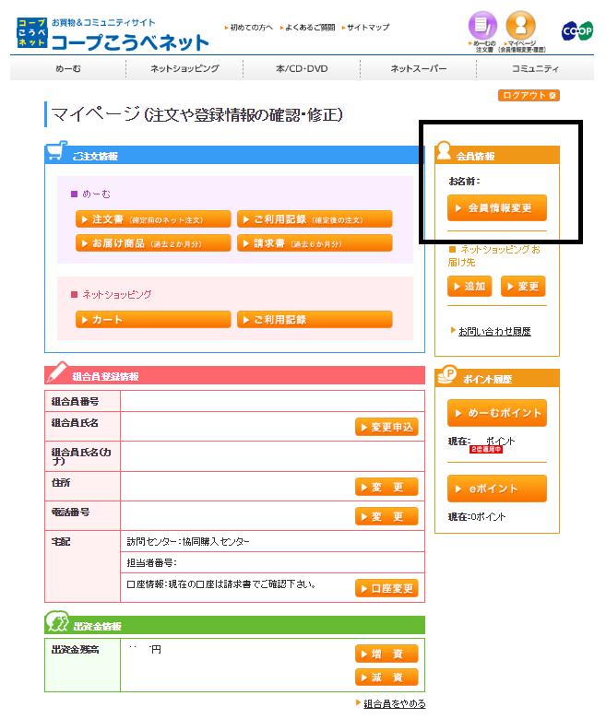The height and width of the screenshot is (719, 606).
Task: Click the pencil icon beside 組合員登録情報
Action: point(57,373)
